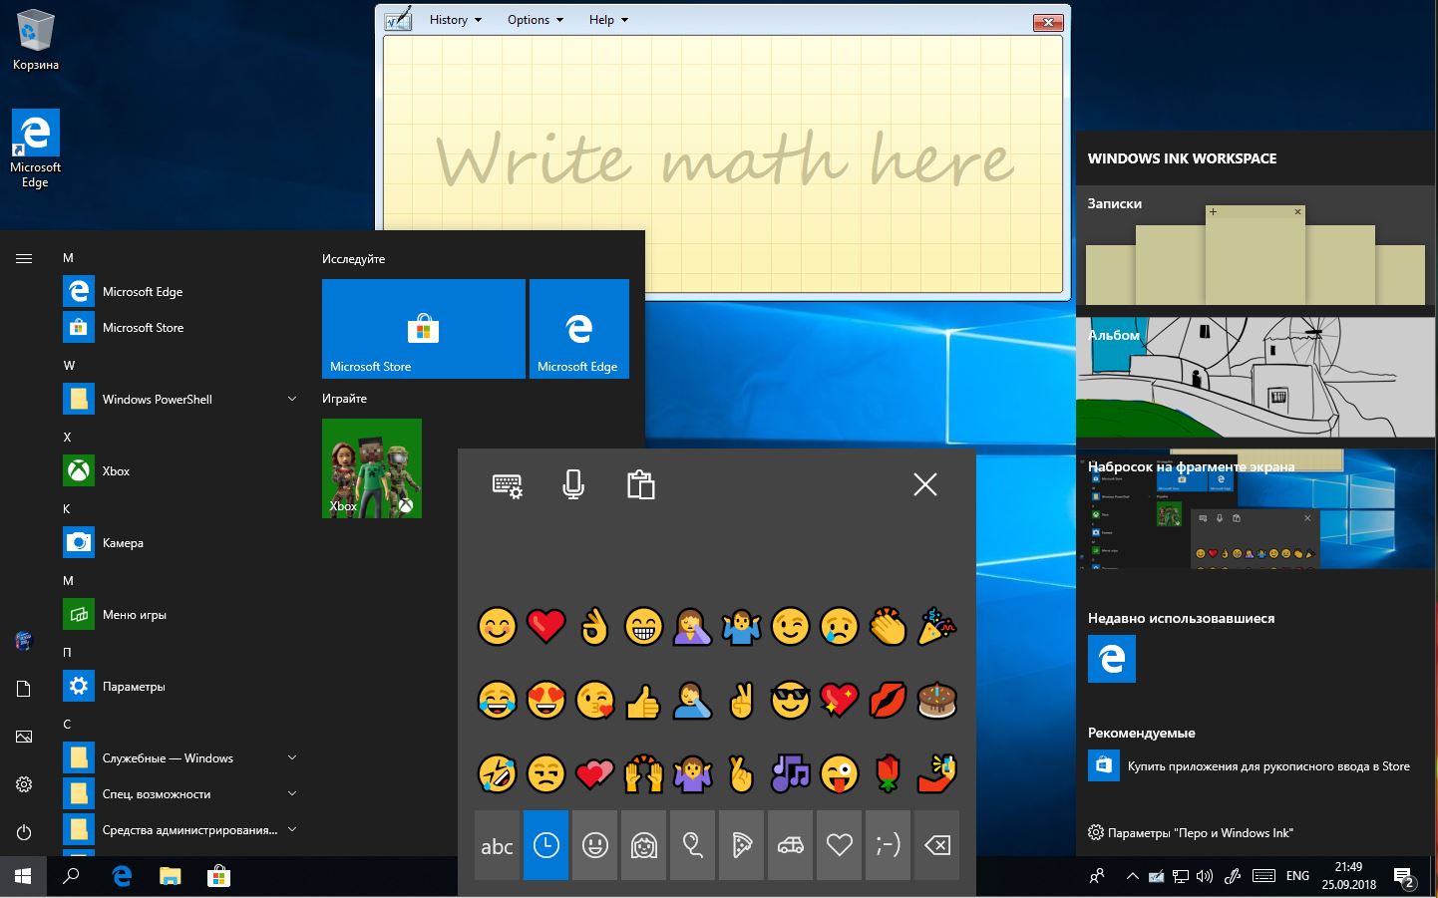1438x898 pixels.
Task: Click the Power icon in Start sidebar
Action: 24,832
